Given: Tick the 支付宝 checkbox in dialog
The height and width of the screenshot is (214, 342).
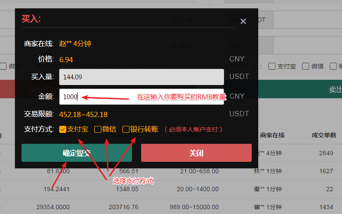Looking at the screenshot, I should pyautogui.click(x=63, y=129).
